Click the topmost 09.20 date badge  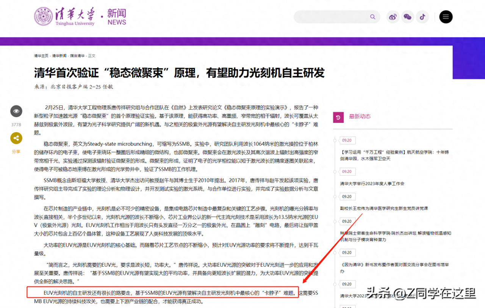click(x=347, y=140)
